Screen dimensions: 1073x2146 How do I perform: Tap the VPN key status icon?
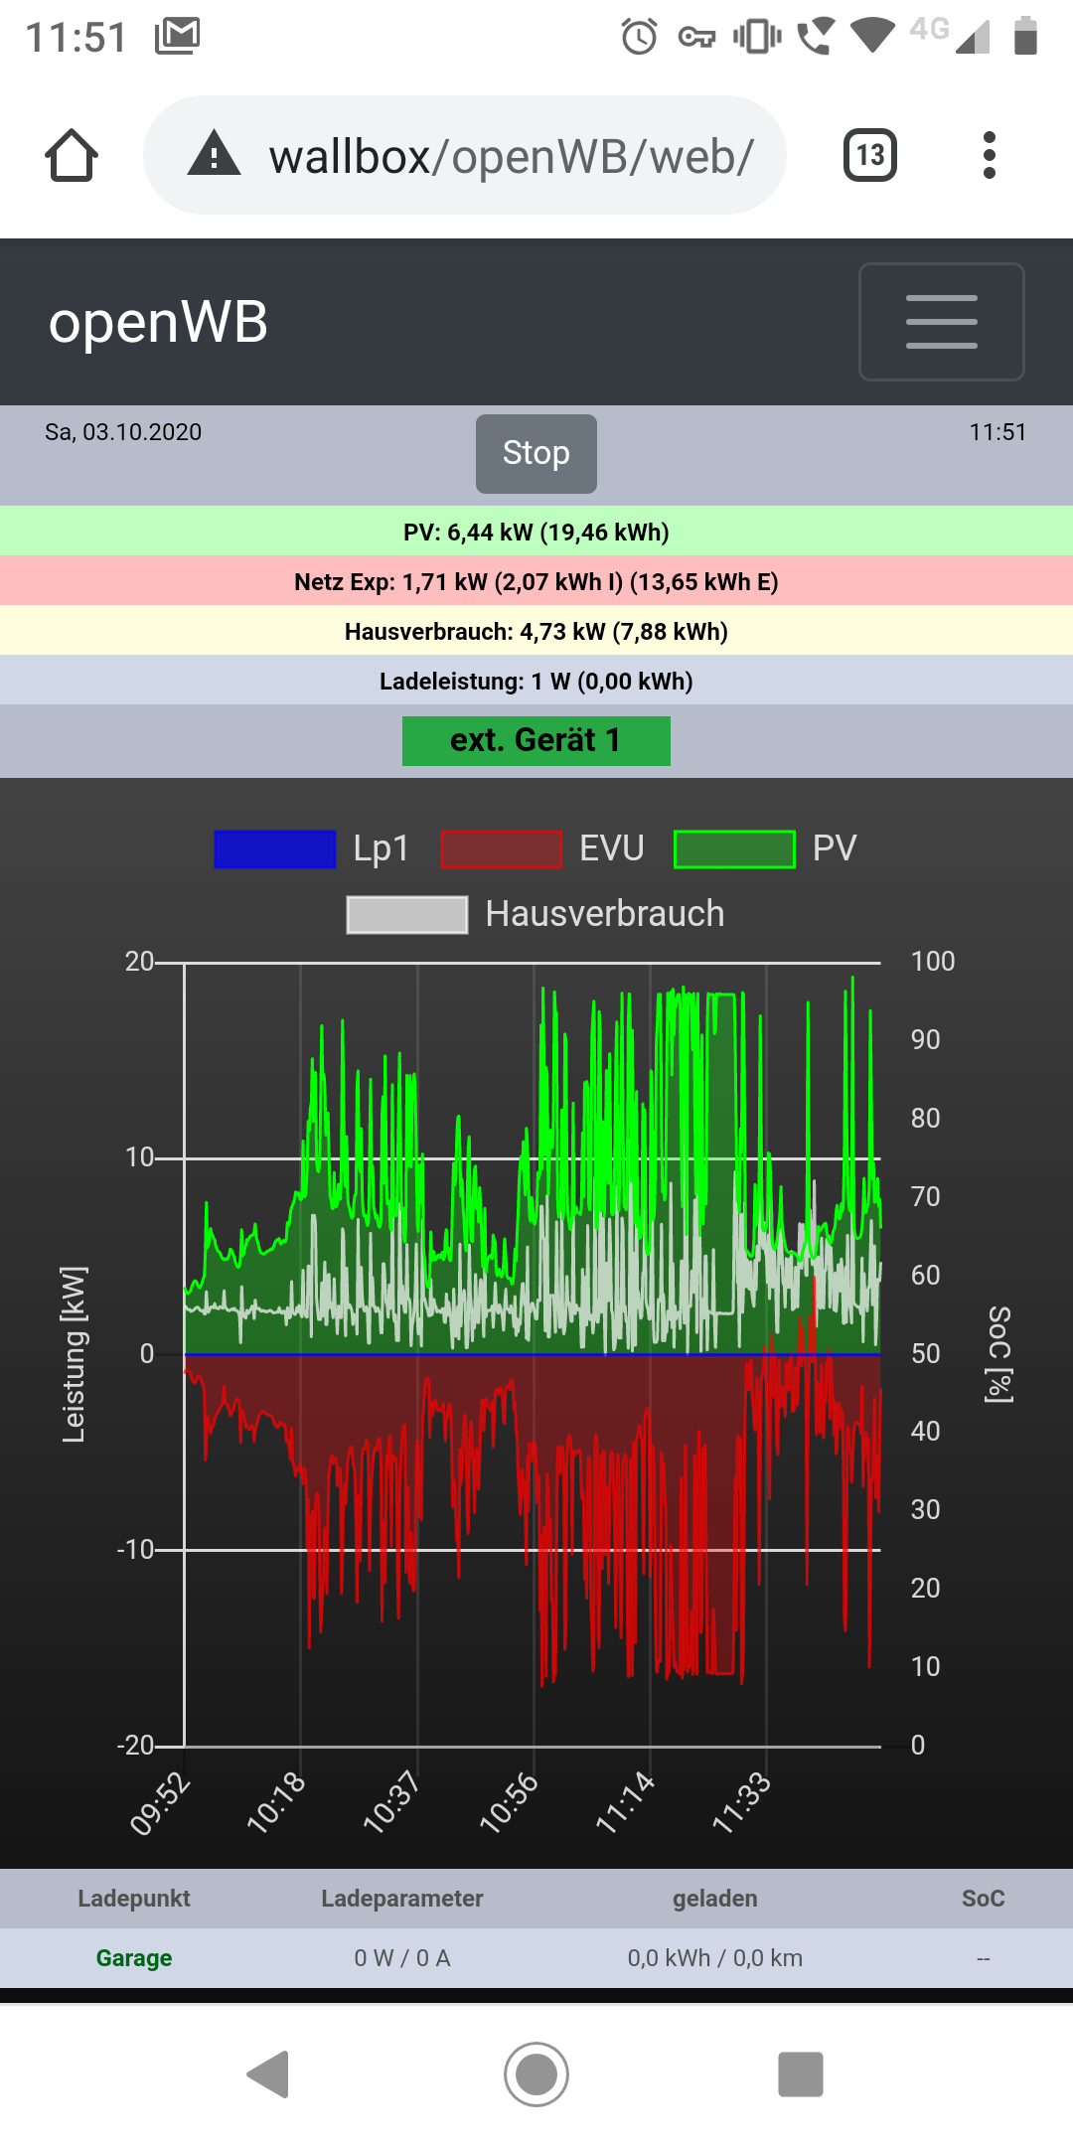pyautogui.click(x=696, y=38)
